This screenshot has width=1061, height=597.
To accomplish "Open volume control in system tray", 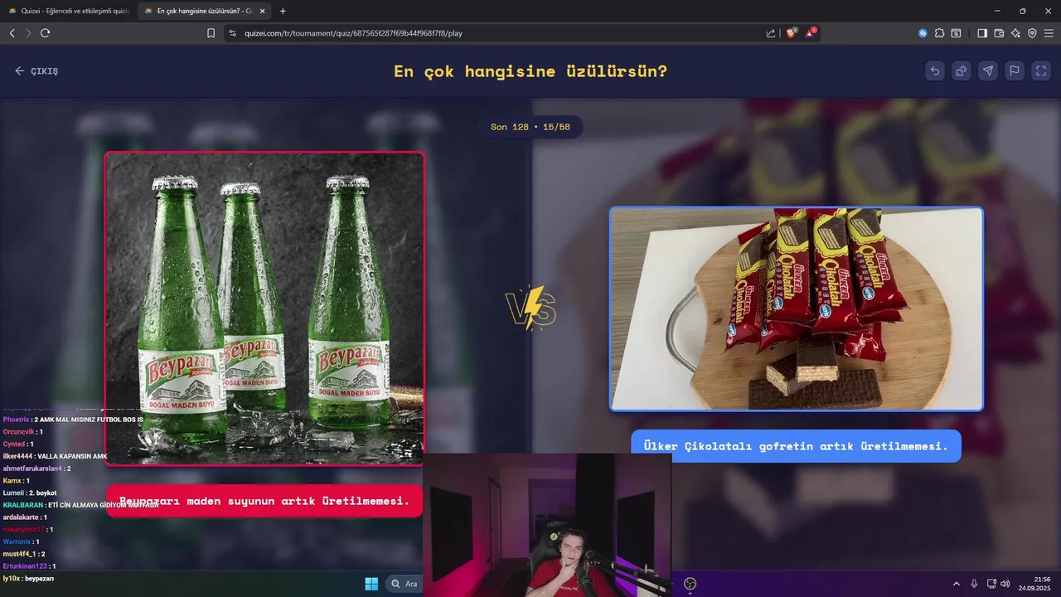I will tap(1005, 584).
